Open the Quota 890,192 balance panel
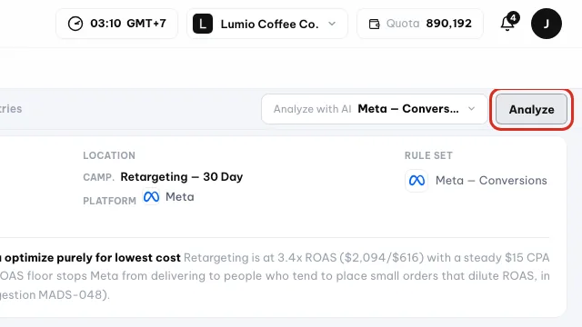 pos(420,24)
